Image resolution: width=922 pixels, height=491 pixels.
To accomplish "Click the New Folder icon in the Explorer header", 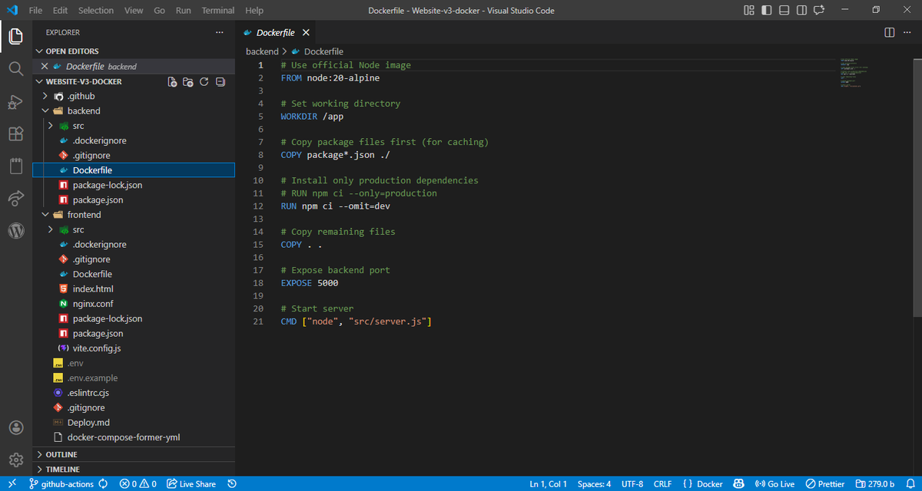I will pos(188,82).
